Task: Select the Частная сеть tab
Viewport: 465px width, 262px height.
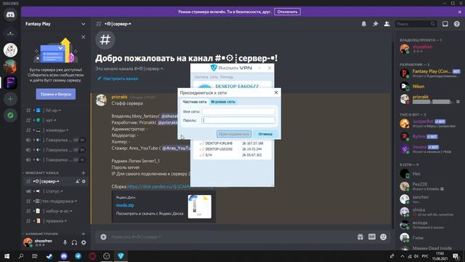Action: coord(195,102)
